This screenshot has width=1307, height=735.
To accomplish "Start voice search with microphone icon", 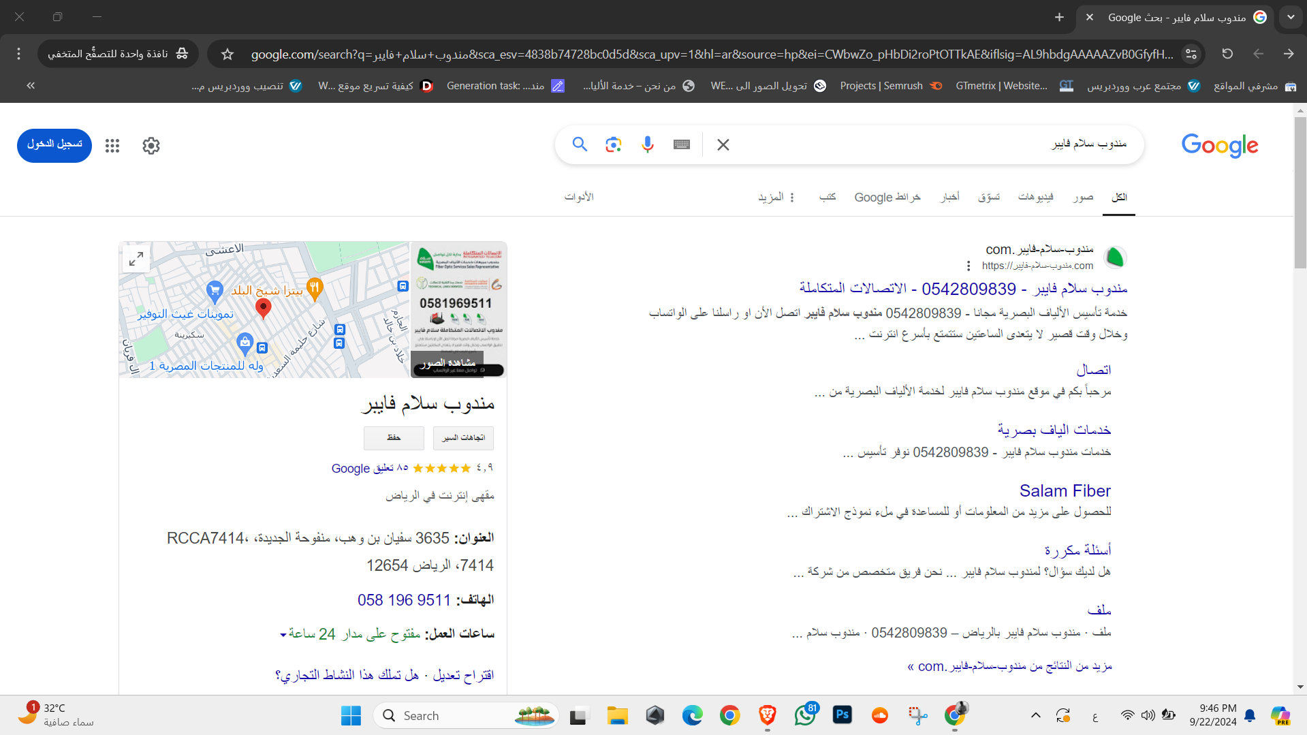I will point(647,144).
